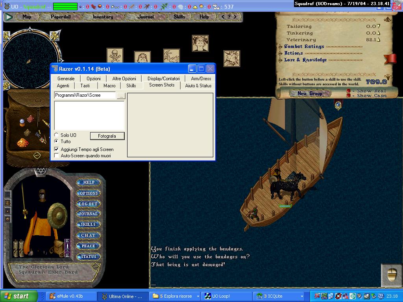Click the small green health bar under the horse
This screenshot has width=403, height=302.
[x=285, y=206]
